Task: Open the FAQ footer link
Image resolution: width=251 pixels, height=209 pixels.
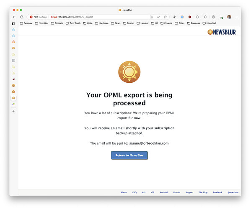Action: click(x=135, y=192)
